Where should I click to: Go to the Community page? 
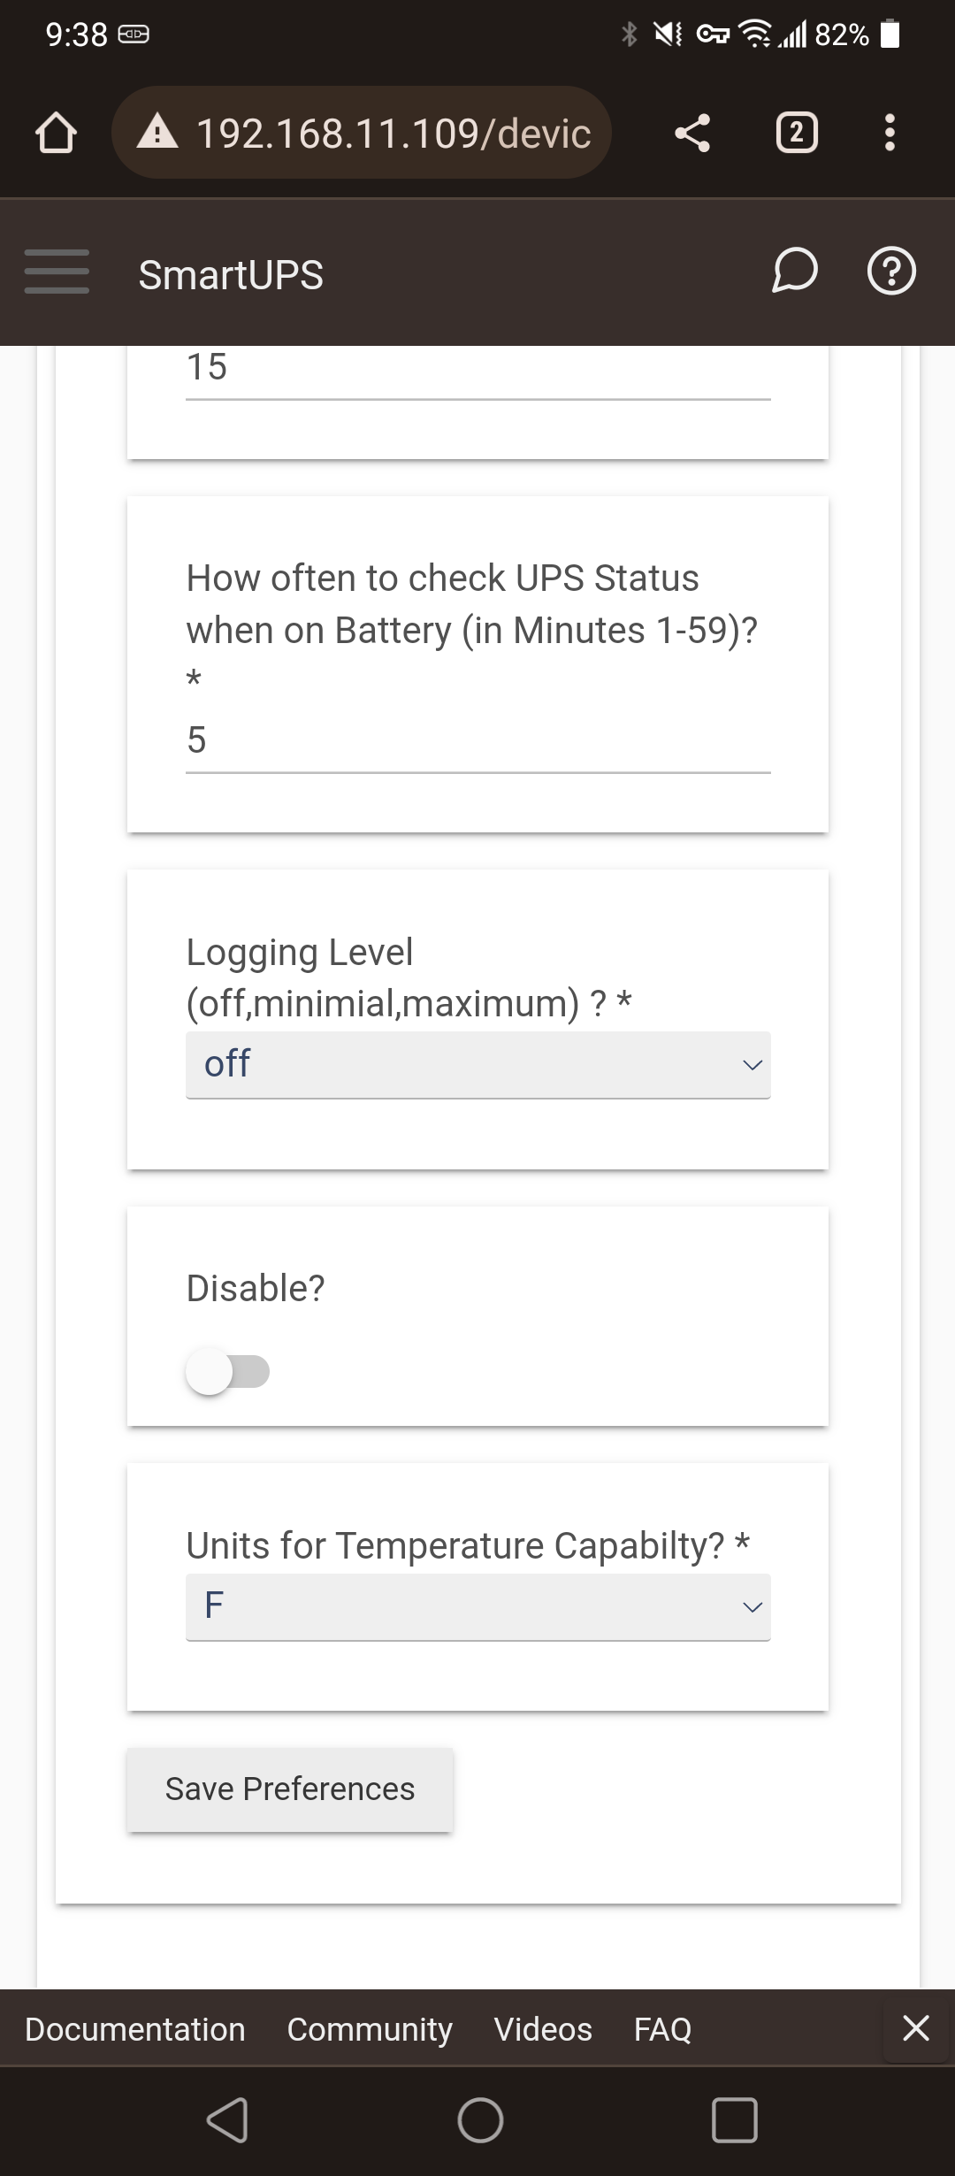[370, 2029]
